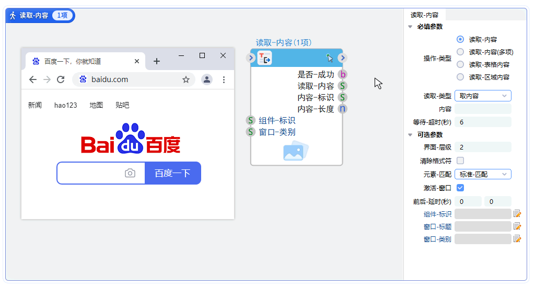The height and width of the screenshot is (286, 535).
Task: Click the 等待-超时(秒) input field
Action: pyautogui.click(x=483, y=122)
